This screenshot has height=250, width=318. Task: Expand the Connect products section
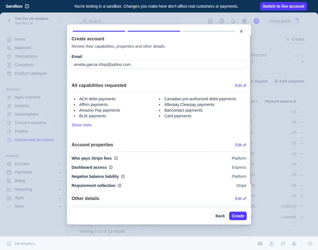60,164
